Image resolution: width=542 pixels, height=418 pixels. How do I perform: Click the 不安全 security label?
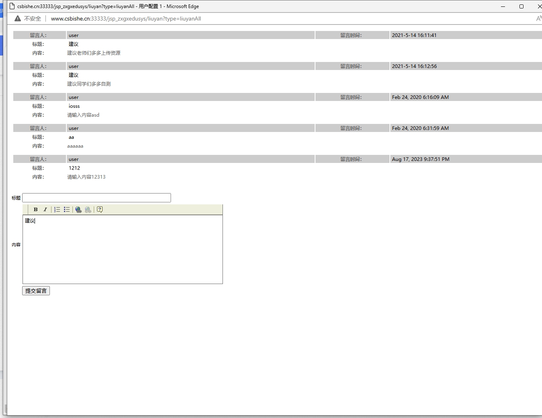coord(33,19)
